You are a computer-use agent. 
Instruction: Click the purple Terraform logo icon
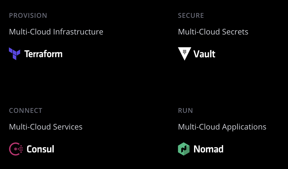[x=14, y=54]
